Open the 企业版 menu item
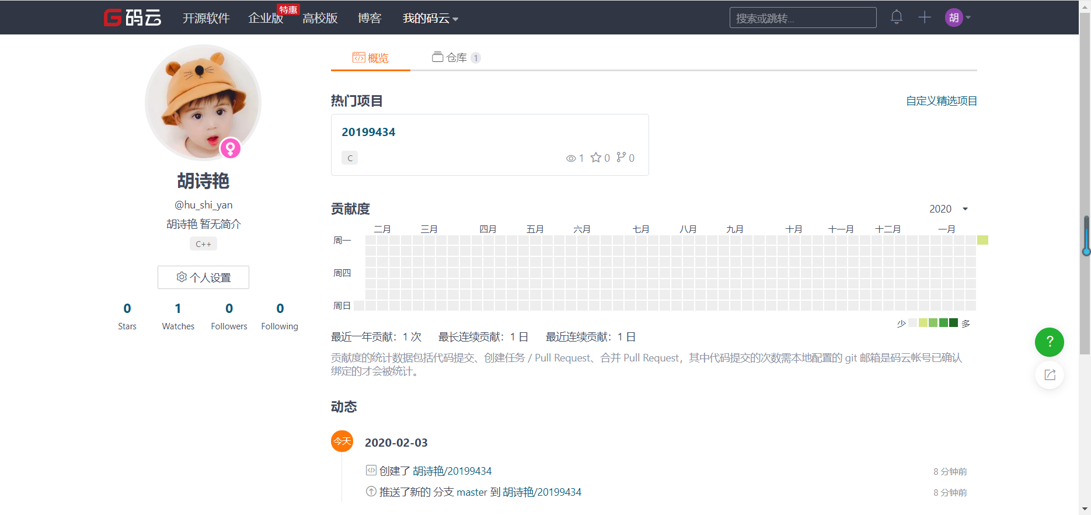Viewport: 1091px width, 515px height. point(266,18)
